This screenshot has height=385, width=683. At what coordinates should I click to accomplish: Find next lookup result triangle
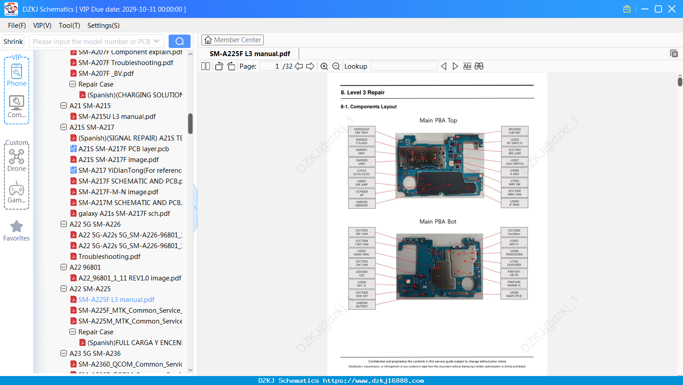coord(455,66)
